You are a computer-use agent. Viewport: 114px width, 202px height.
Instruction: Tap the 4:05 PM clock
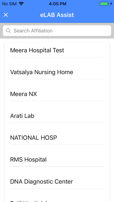58,4
